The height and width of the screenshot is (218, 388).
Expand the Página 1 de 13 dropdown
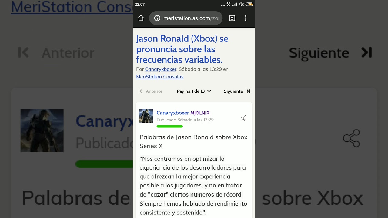coord(194,91)
